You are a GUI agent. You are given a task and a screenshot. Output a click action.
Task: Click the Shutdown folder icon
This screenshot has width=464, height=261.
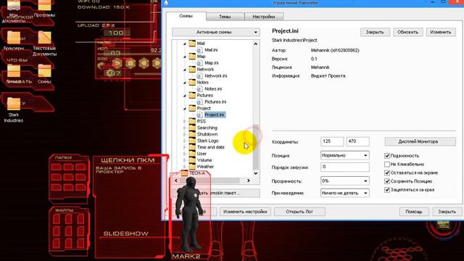(192, 134)
